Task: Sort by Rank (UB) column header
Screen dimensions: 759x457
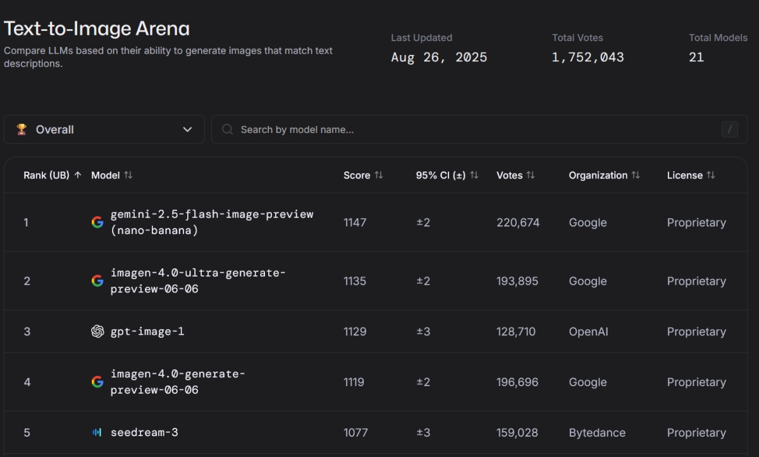Action: [x=52, y=175]
